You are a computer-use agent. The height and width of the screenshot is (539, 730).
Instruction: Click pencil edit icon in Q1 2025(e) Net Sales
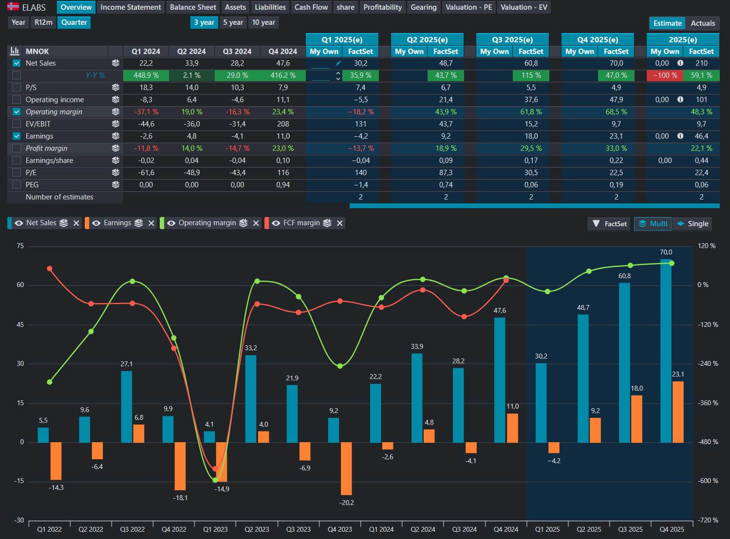click(338, 63)
